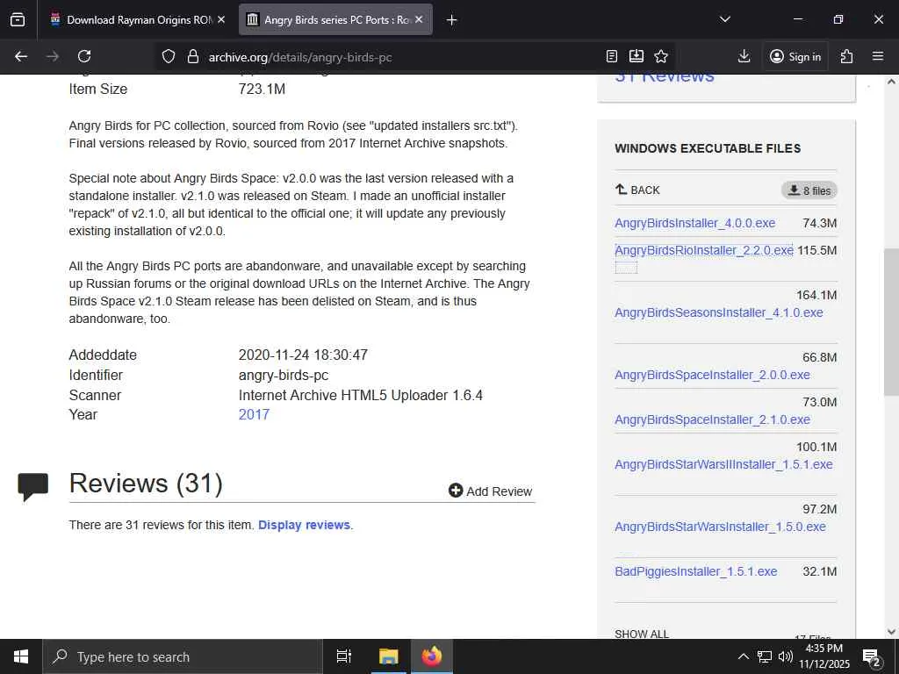Image resolution: width=899 pixels, height=674 pixels.
Task: Download AngryBirdsSpaceInstaller_2.1.0.exe
Action: 712,419
